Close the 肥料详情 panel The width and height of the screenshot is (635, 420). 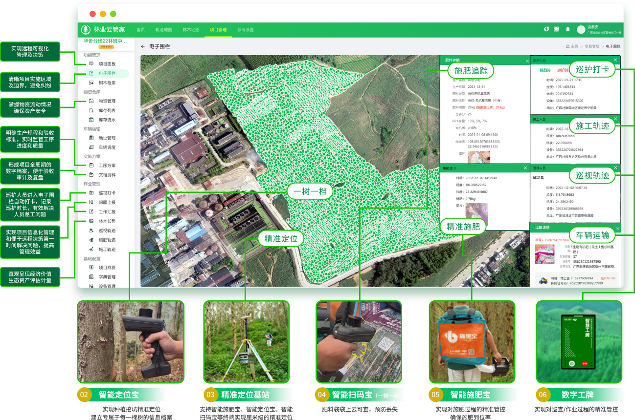(527, 61)
